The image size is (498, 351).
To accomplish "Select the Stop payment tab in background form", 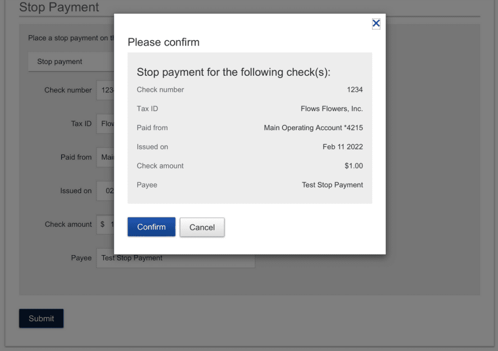I will (x=71, y=62).
